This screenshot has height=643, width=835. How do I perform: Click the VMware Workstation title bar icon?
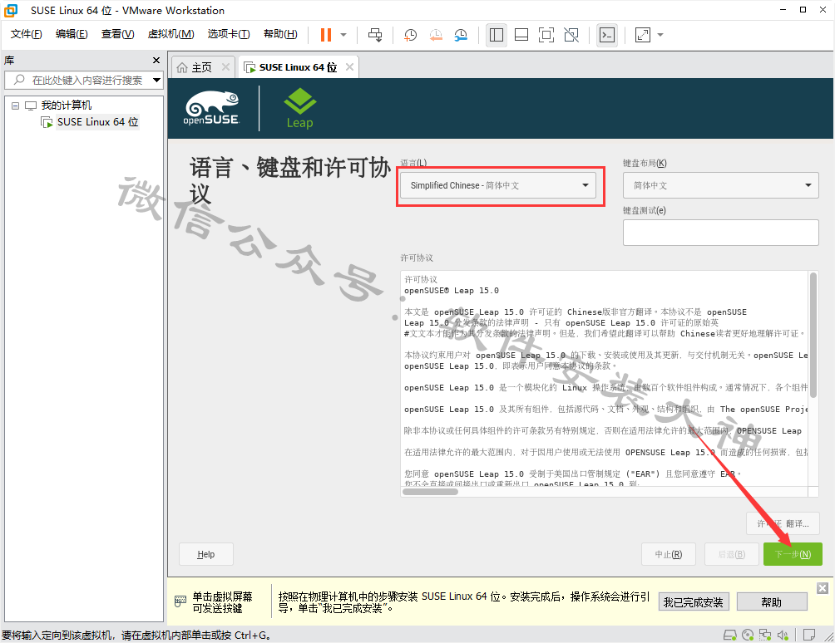[11, 10]
